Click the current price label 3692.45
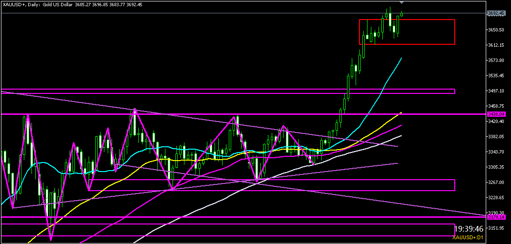This screenshot has width=511, height=244. 496,13
